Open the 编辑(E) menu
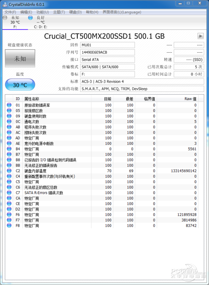Viewport: 209px width, 285px height. click(x=26, y=12)
